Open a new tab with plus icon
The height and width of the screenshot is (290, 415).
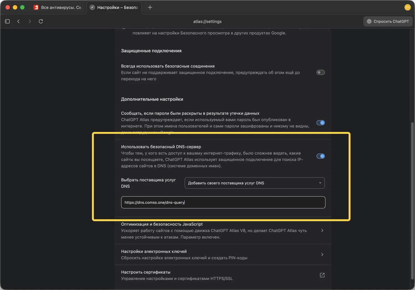(150, 7)
